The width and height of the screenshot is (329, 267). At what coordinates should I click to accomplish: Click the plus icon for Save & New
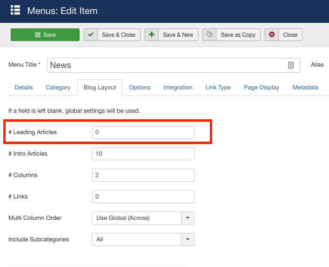pos(152,35)
